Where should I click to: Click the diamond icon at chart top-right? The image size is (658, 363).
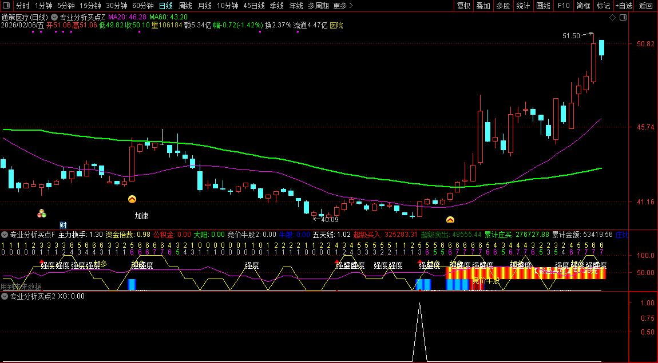coord(612,17)
